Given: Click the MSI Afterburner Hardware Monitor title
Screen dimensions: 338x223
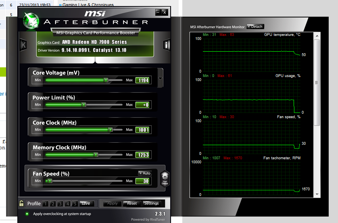Looking at the screenshot, I should [x=217, y=27].
